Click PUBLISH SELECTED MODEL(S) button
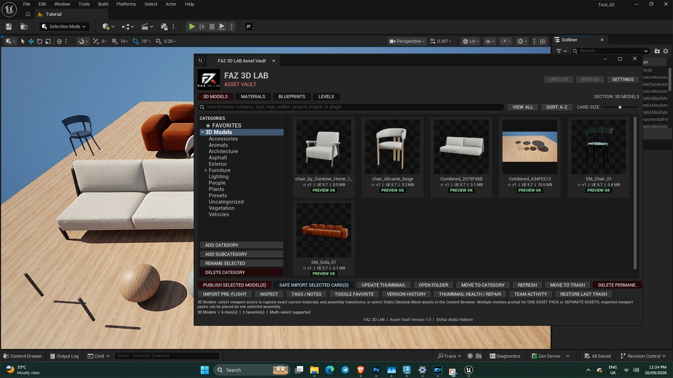This screenshot has width=673, height=378. [x=234, y=285]
